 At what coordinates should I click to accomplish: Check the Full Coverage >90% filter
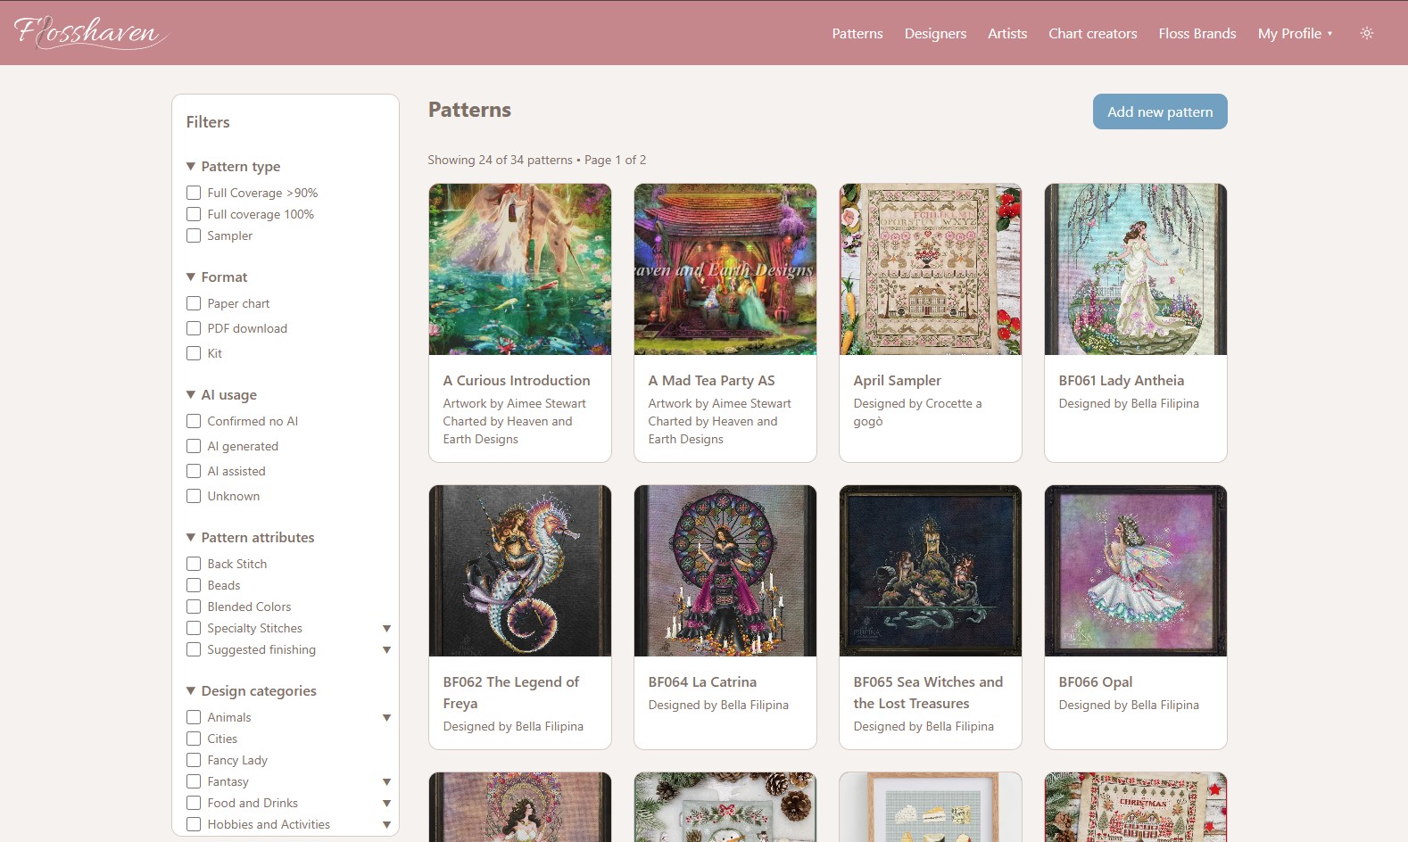click(x=194, y=193)
